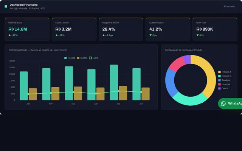The height and width of the screenshot is (151, 242).
Task: Click the down arrow beside -3pp
Action: tap(150, 35)
